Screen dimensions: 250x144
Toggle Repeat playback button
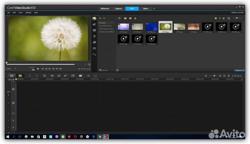coord(57,69)
